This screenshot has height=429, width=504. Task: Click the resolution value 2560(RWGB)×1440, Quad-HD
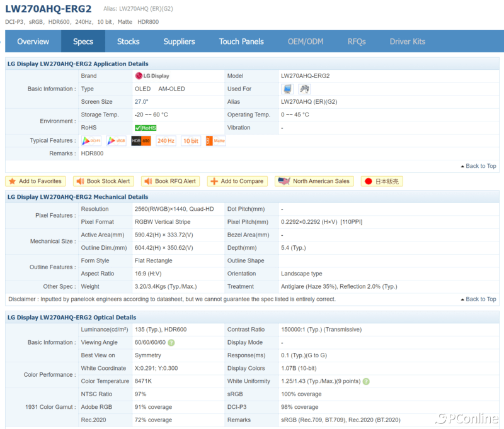tap(175, 209)
